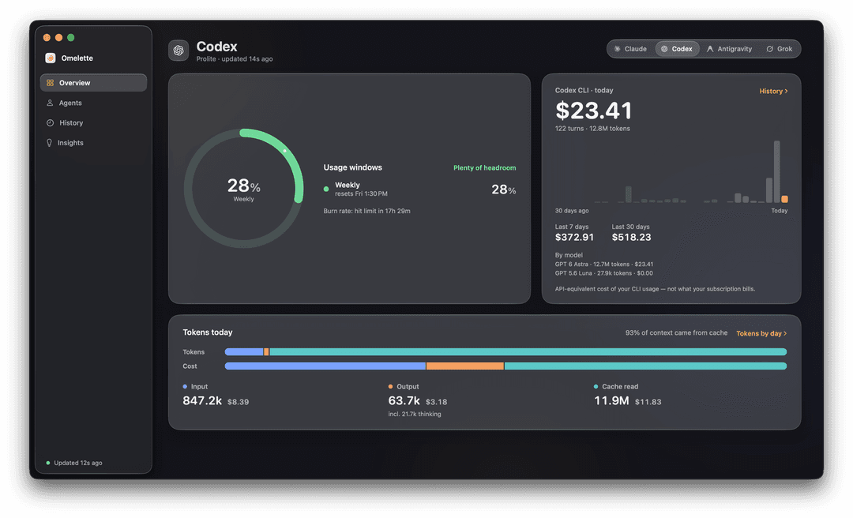Screen dimensions: 853x518
Task: Click the "Plenty of headroom" status label
Action: pos(485,168)
